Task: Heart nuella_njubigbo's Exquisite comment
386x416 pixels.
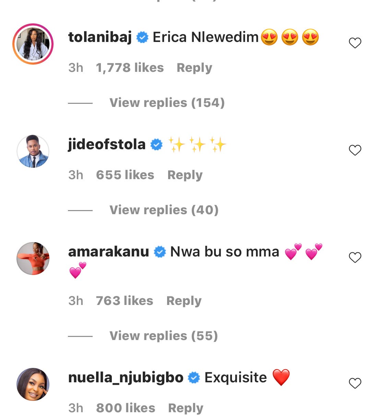Action: [x=355, y=383]
